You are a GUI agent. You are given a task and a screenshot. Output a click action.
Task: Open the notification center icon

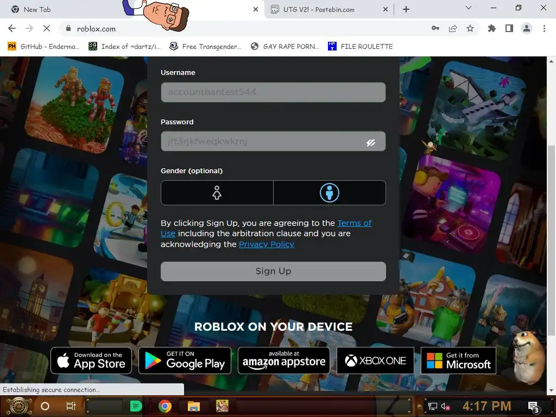533,407
